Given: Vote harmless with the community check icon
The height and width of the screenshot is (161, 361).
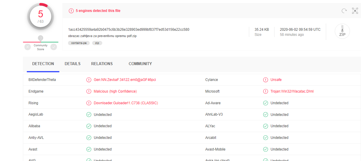Looking at the screenshot, I should 54,47.
